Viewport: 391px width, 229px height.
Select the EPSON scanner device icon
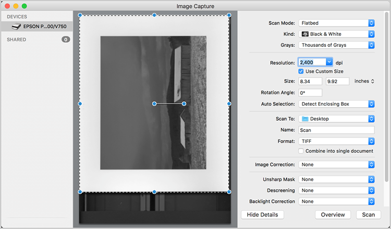(16, 26)
